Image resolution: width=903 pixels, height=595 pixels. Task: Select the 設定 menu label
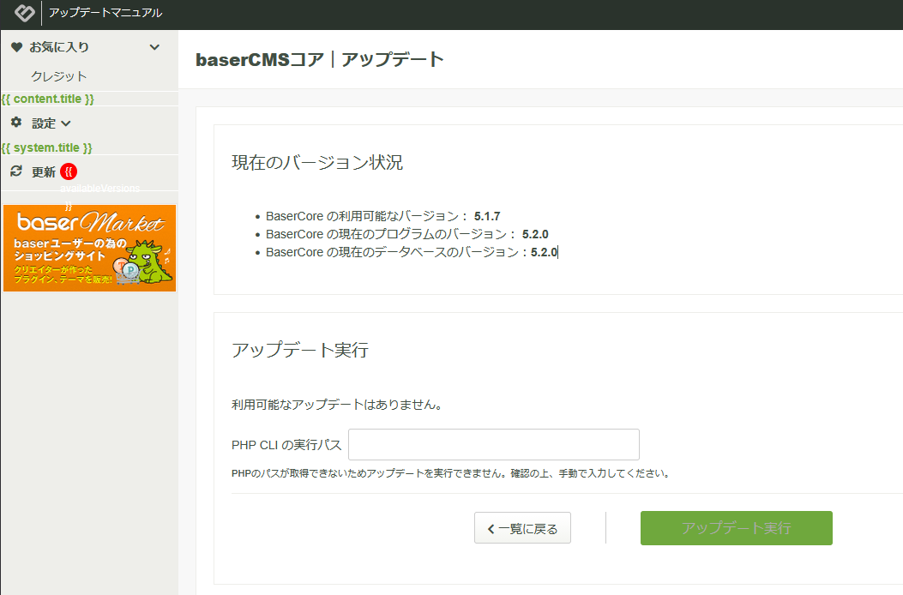point(44,123)
